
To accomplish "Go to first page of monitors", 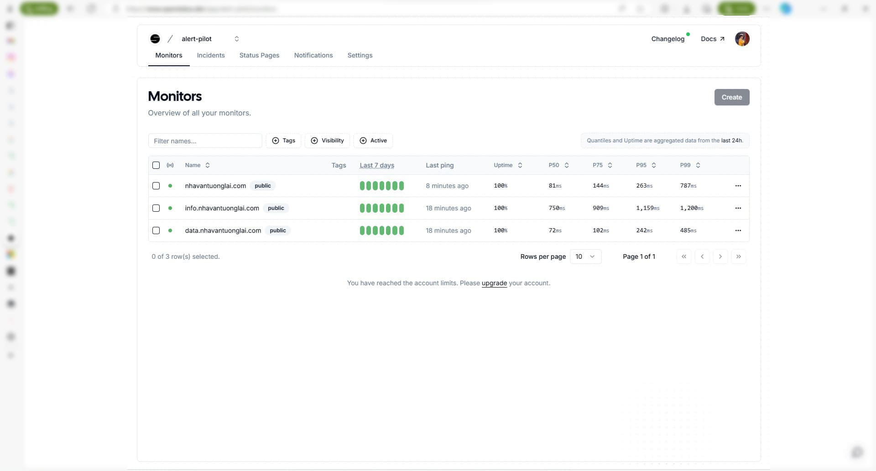I will (x=684, y=256).
